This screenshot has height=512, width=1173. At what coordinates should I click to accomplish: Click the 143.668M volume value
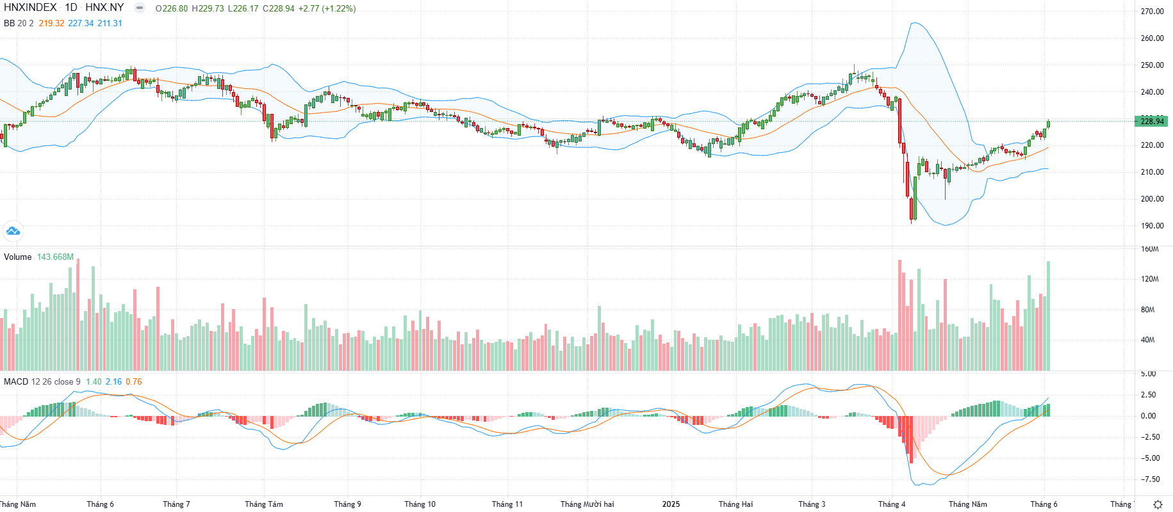[55, 257]
